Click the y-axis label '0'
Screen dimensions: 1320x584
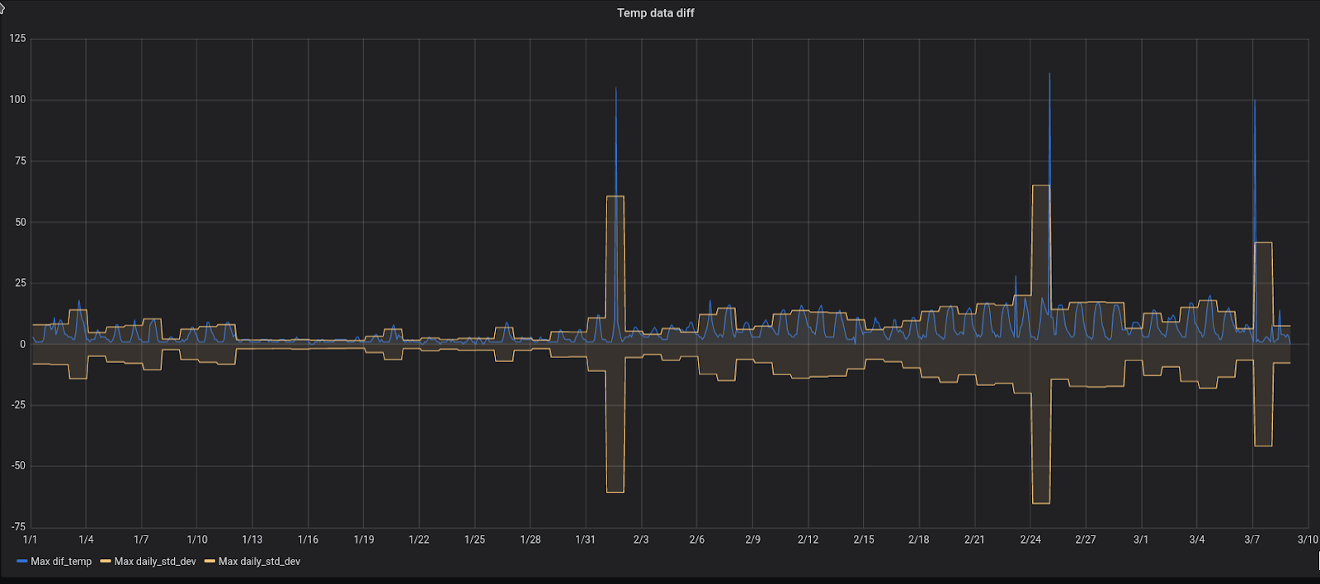pos(23,344)
